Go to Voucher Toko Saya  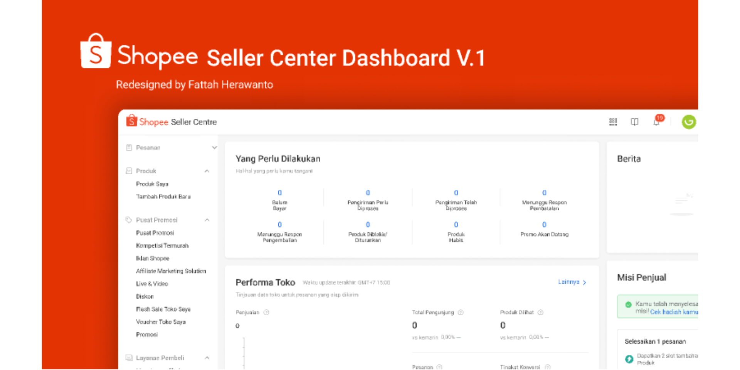pos(161,322)
